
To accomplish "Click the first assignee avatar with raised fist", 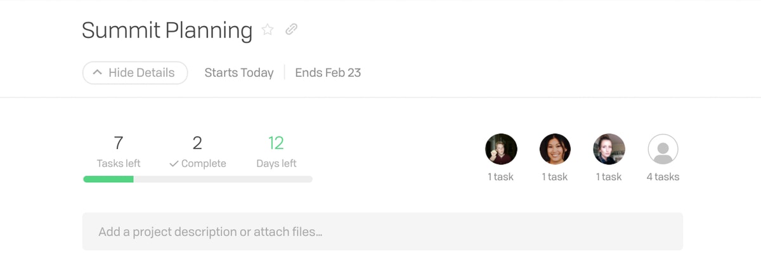I will pyautogui.click(x=501, y=149).
